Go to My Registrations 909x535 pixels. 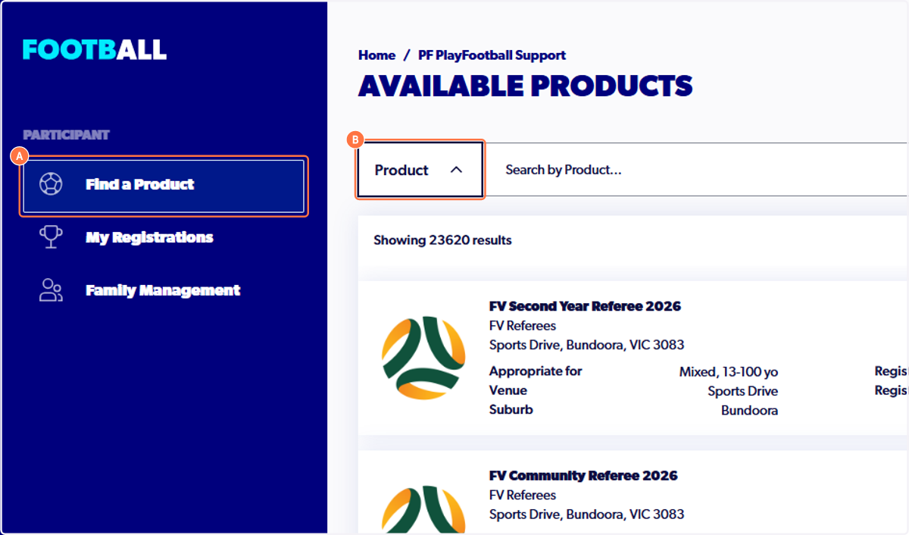click(149, 237)
